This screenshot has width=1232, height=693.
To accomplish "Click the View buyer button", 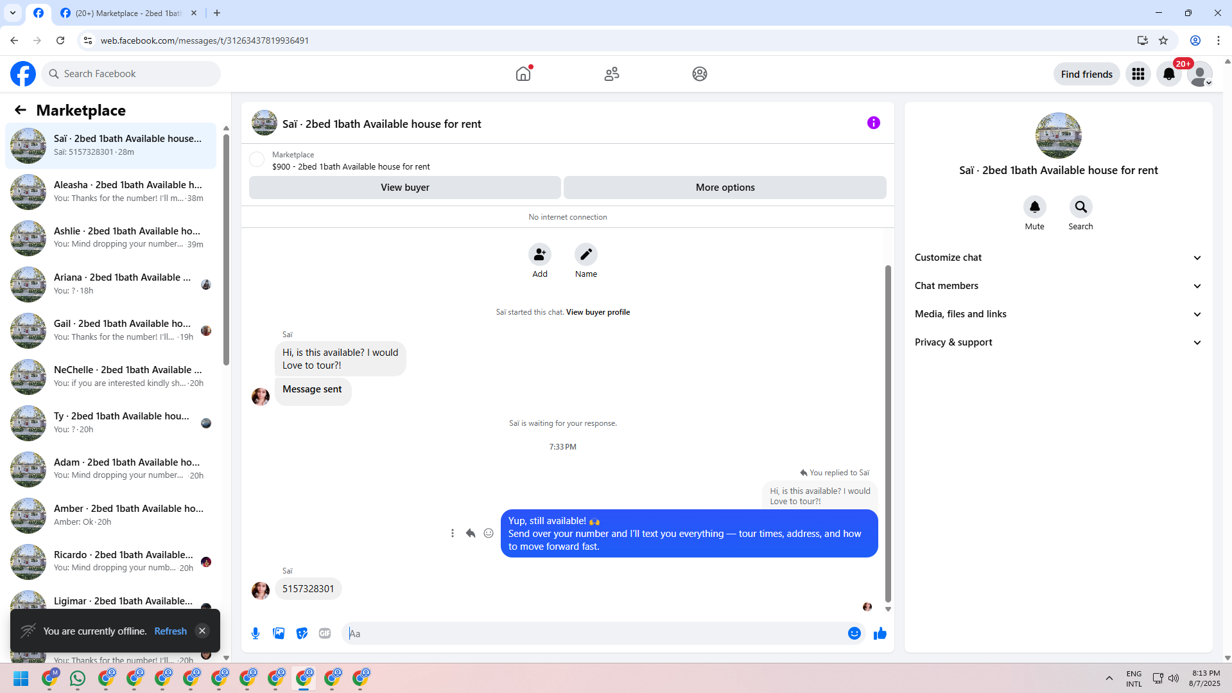I will point(405,188).
